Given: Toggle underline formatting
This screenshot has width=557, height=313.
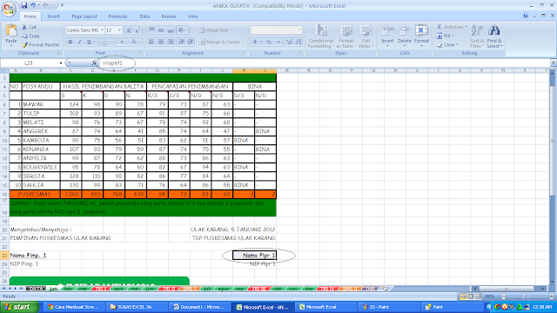Looking at the screenshot, I should coord(89,42).
